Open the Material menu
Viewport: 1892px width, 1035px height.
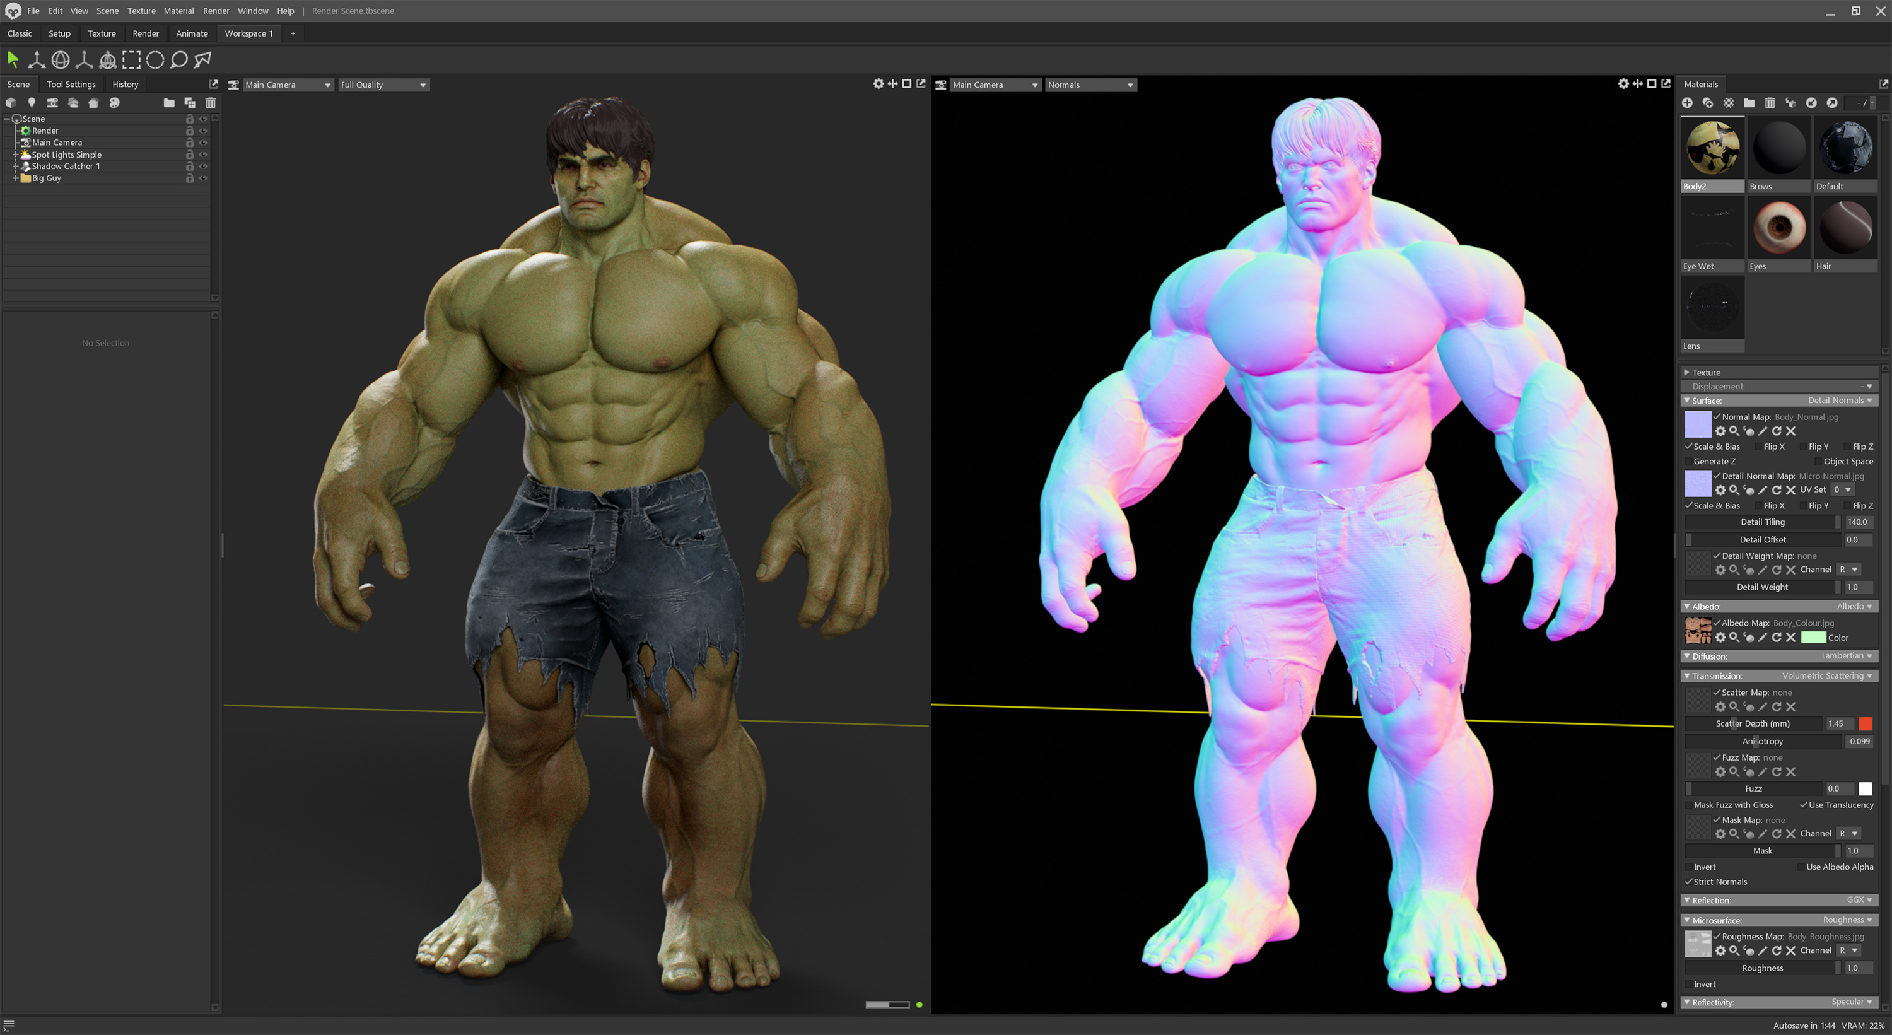[x=178, y=11]
